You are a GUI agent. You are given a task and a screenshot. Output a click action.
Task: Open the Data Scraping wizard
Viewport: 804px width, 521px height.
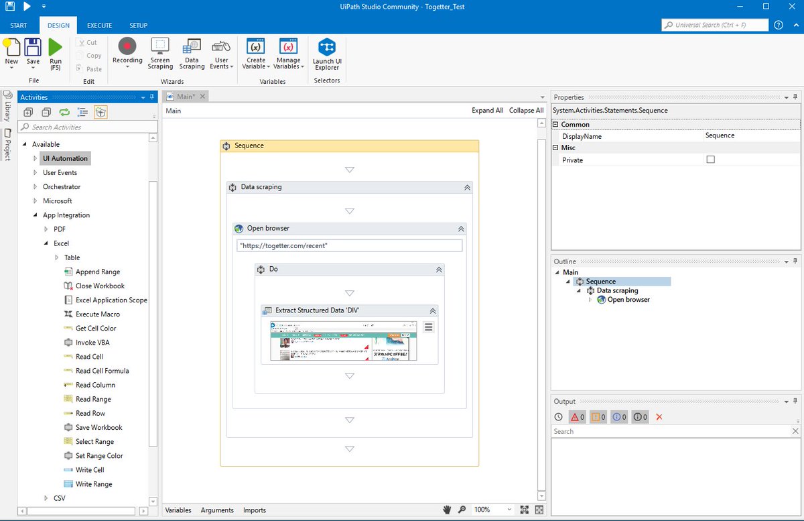[192, 46]
